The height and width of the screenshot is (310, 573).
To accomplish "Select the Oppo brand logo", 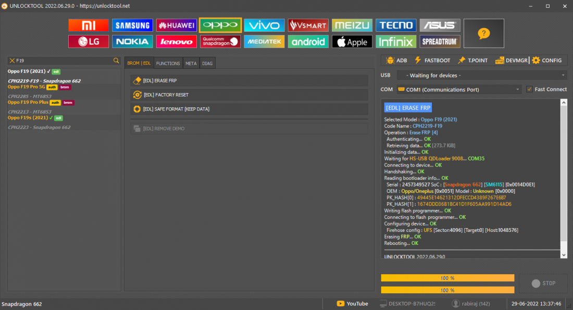I will pyautogui.click(x=220, y=25).
